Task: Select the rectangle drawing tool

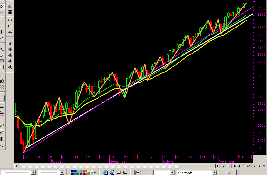Action: (x=10, y=26)
